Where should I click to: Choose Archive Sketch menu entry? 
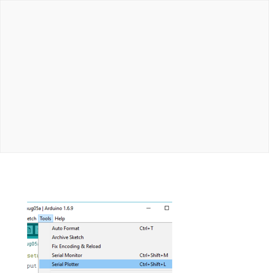[x=68, y=237]
